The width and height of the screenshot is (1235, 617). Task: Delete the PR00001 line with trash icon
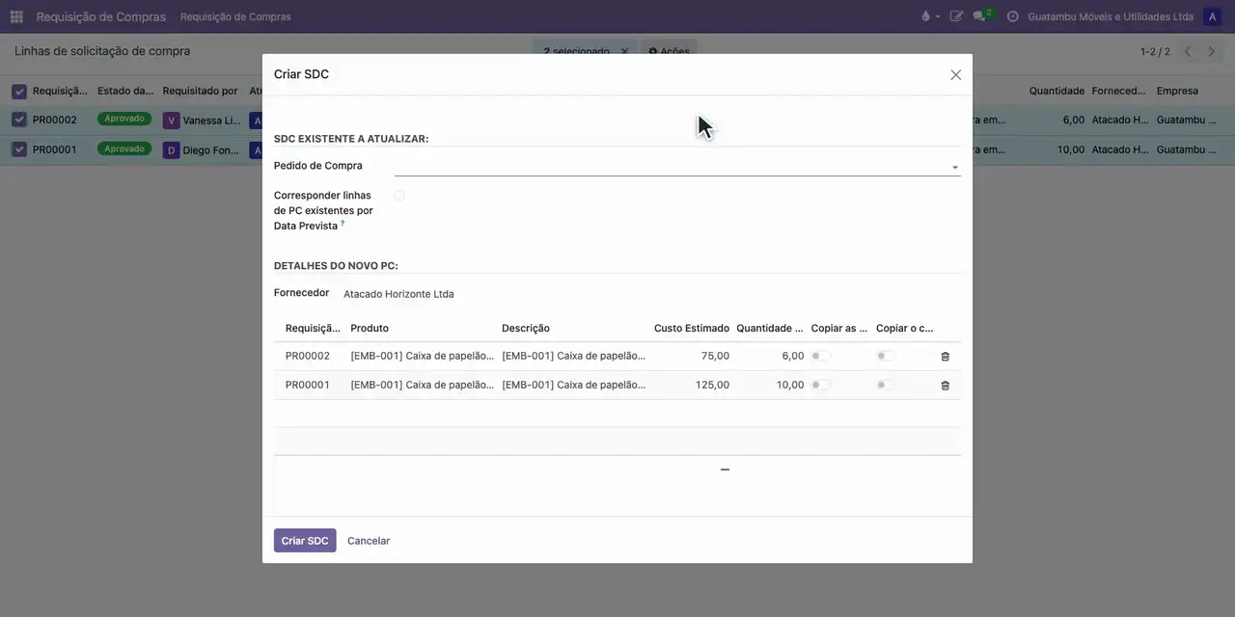[945, 386]
